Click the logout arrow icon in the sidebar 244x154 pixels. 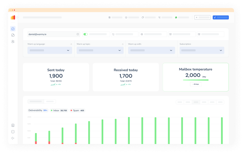point(13,138)
